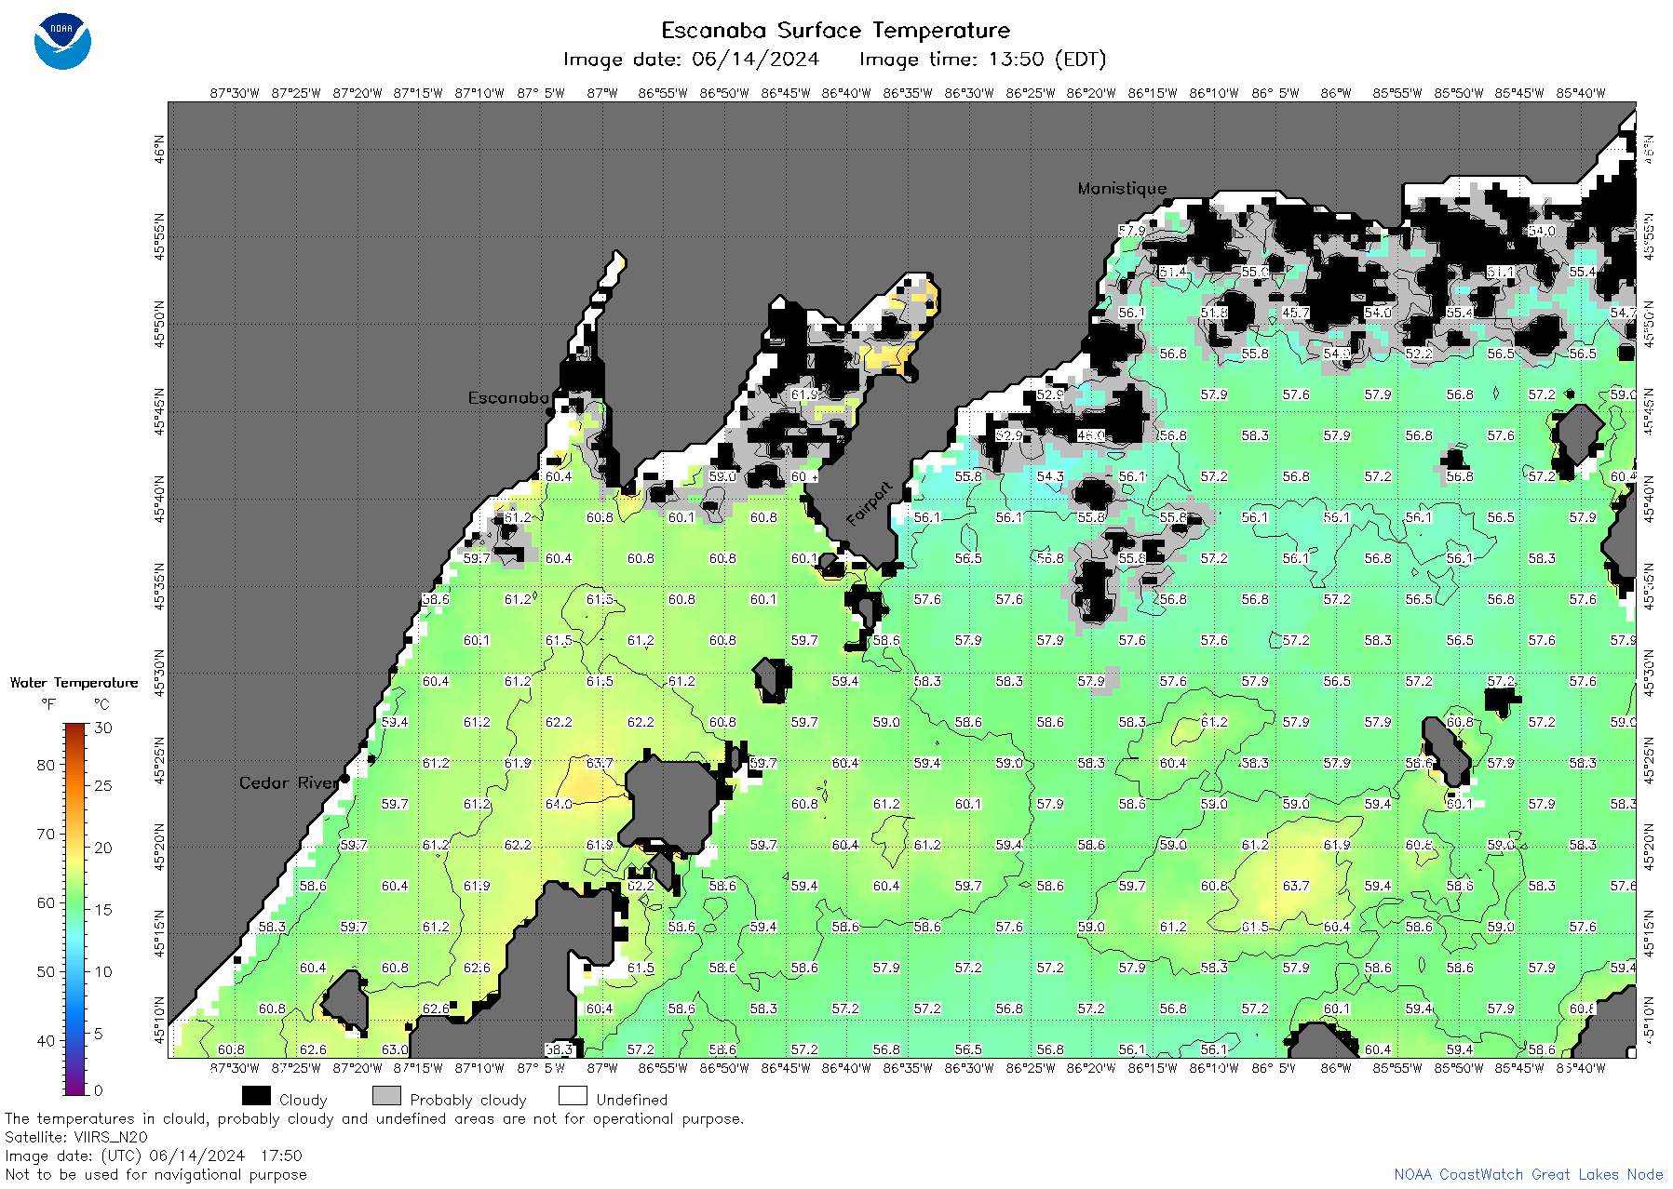
Task: Click the °C unit label on scale
Action: coord(101,704)
